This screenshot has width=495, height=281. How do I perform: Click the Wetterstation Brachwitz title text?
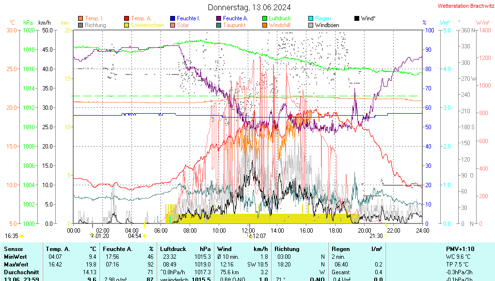coord(464,6)
